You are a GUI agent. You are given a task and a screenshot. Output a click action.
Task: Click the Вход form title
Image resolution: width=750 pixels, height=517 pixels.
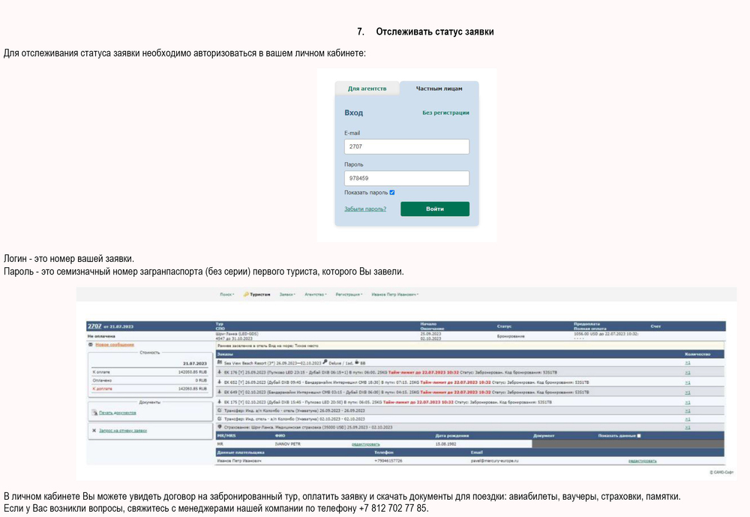pyautogui.click(x=353, y=113)
